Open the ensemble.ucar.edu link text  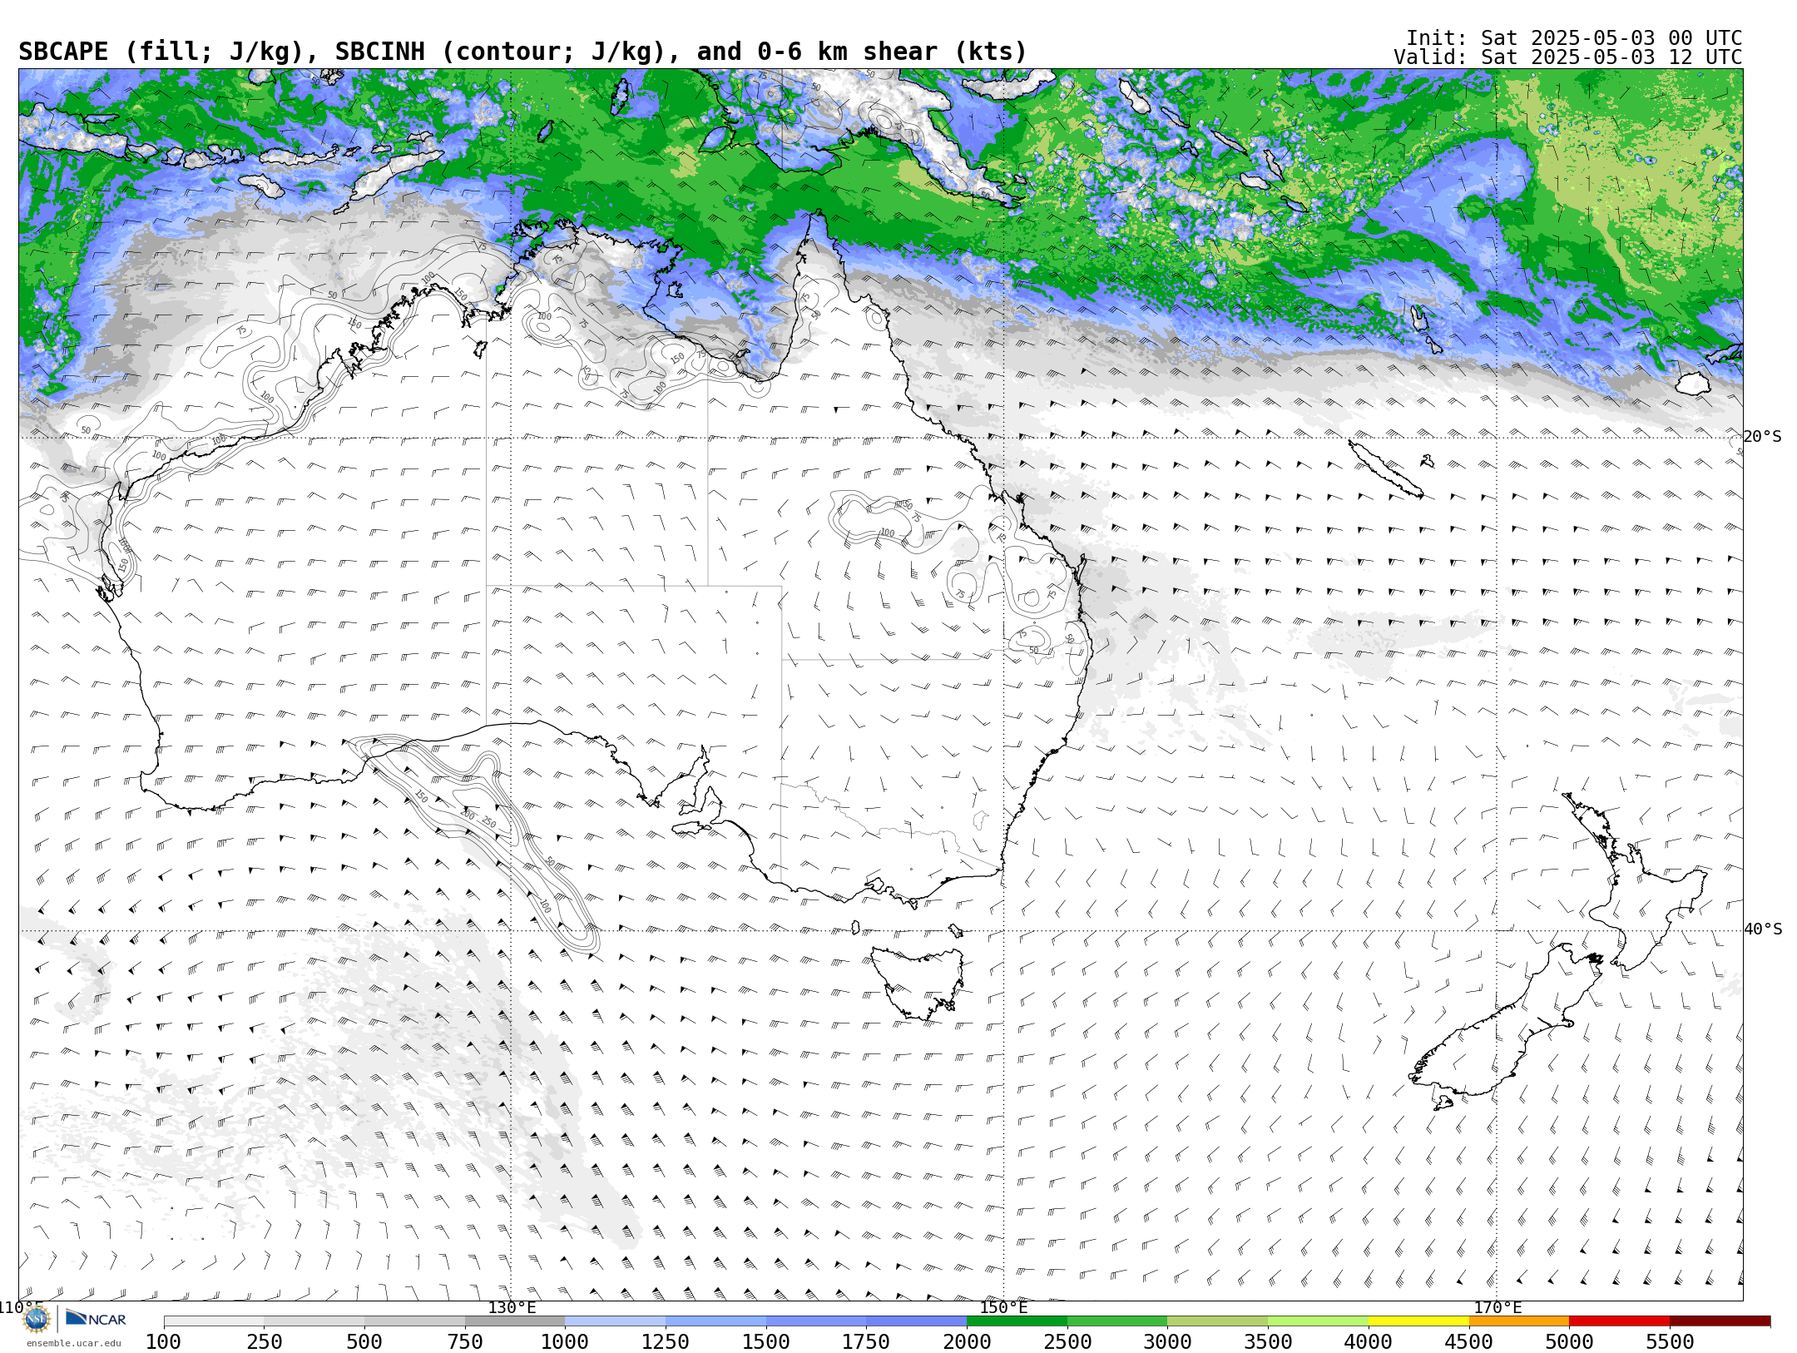coord(73,1343)
